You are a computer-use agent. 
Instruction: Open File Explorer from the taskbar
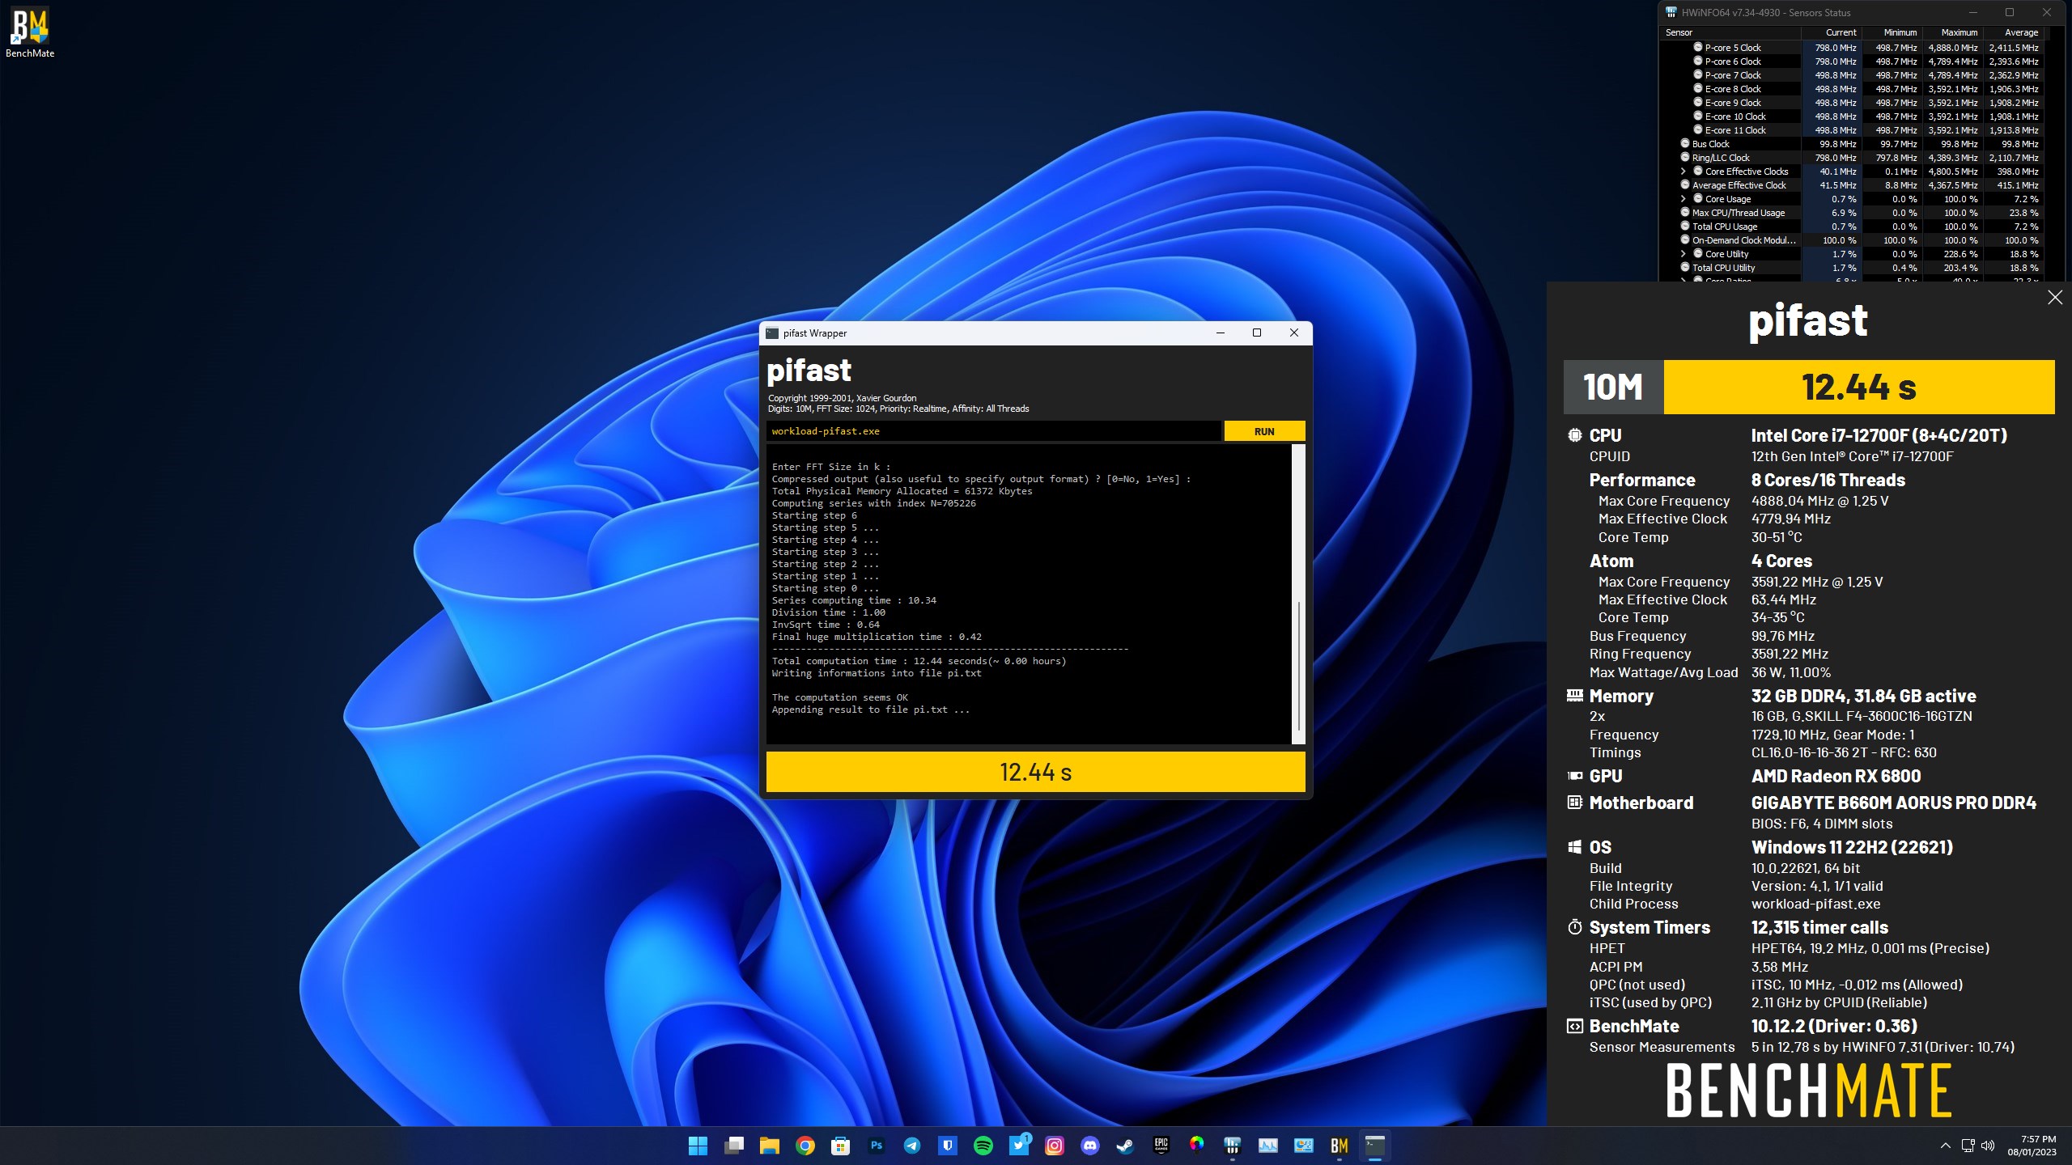click(x=769, y=1146)
